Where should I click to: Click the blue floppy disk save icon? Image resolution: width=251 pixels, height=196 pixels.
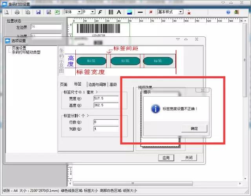38,12
